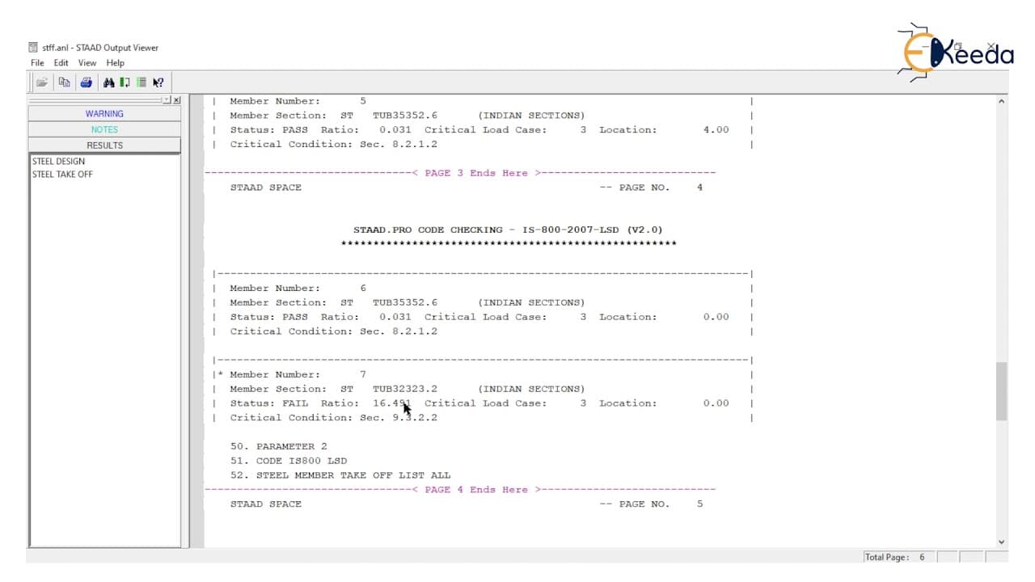Viewport: 1035px width, 582px height.
Task: Open Find using the binoculars icon
Action: tap(109, 82)
